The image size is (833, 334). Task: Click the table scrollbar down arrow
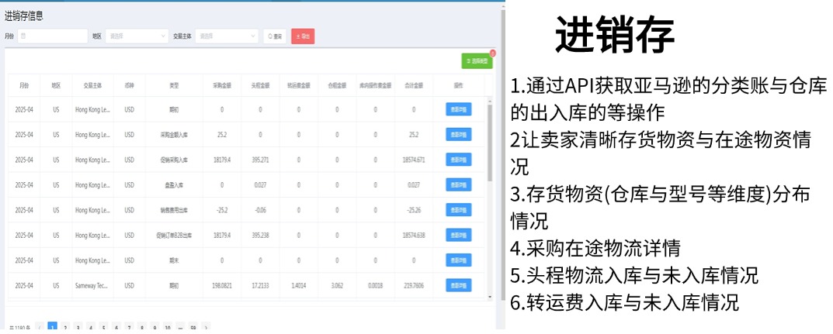pos(489,296)
